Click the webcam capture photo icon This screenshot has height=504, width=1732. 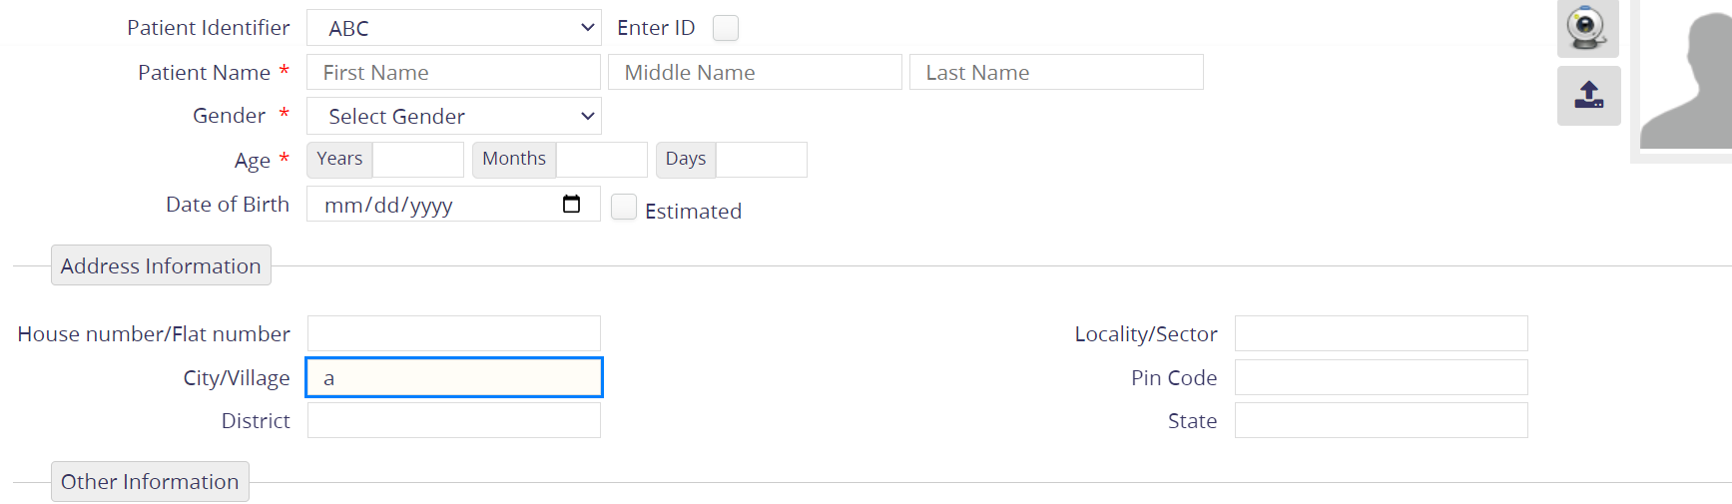[1586, 28]
